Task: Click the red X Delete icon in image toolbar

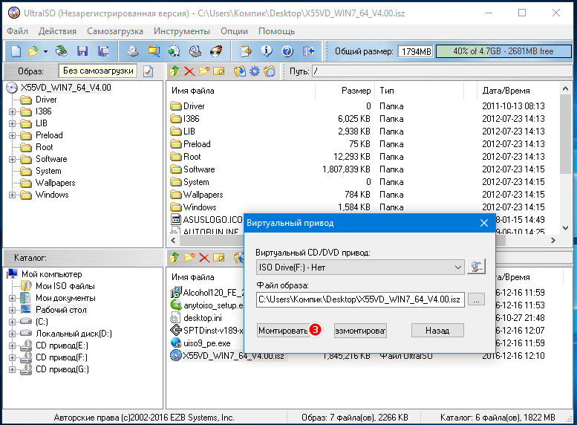Action: coord(189,71)
